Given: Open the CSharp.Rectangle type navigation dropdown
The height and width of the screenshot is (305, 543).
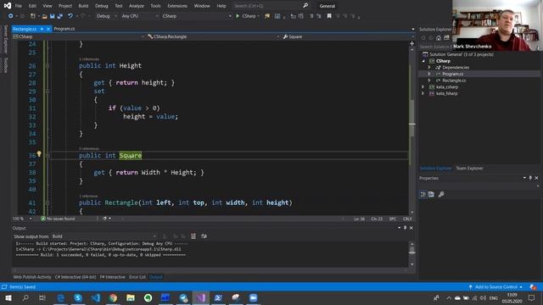Looking at the screenshot, I should pos(213,36).
